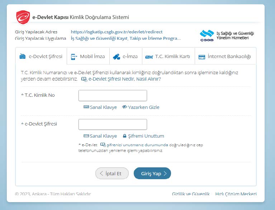This screenshot has height=210, width=275.
Task: Click the Giriş Yap button
Action: 152,173
